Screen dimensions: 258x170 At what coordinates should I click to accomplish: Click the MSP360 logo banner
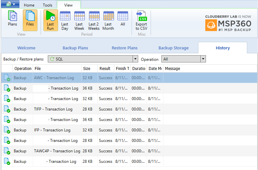228,23
